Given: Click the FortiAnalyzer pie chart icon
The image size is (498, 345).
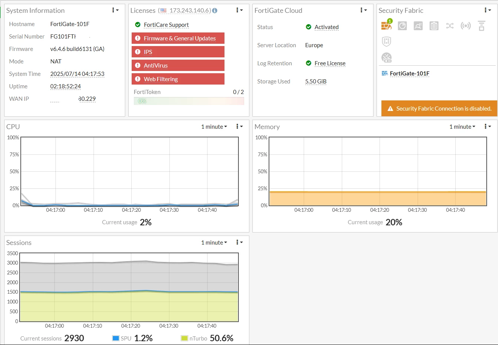Looking at the screenshot, I should [402, 26].
